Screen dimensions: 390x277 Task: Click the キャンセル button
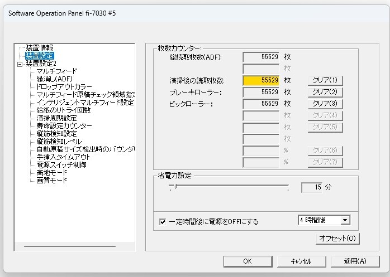coord(301,261)
